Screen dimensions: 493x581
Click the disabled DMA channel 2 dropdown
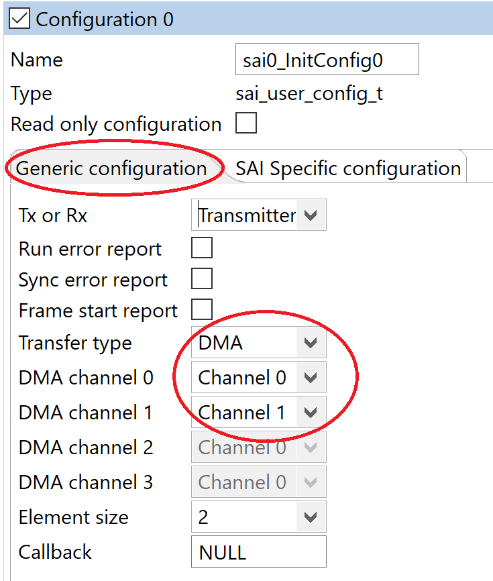click(258, 447)
